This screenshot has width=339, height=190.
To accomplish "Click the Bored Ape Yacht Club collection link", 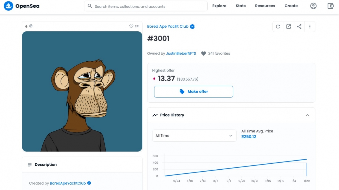I will coord(168,27).
